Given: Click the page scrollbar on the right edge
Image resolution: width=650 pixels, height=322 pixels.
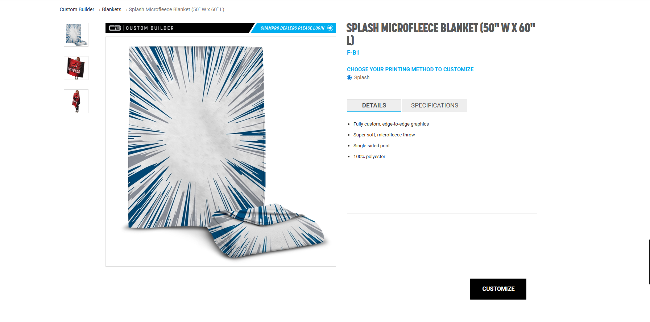Looking at the screenshot, I should pos(649,262).
